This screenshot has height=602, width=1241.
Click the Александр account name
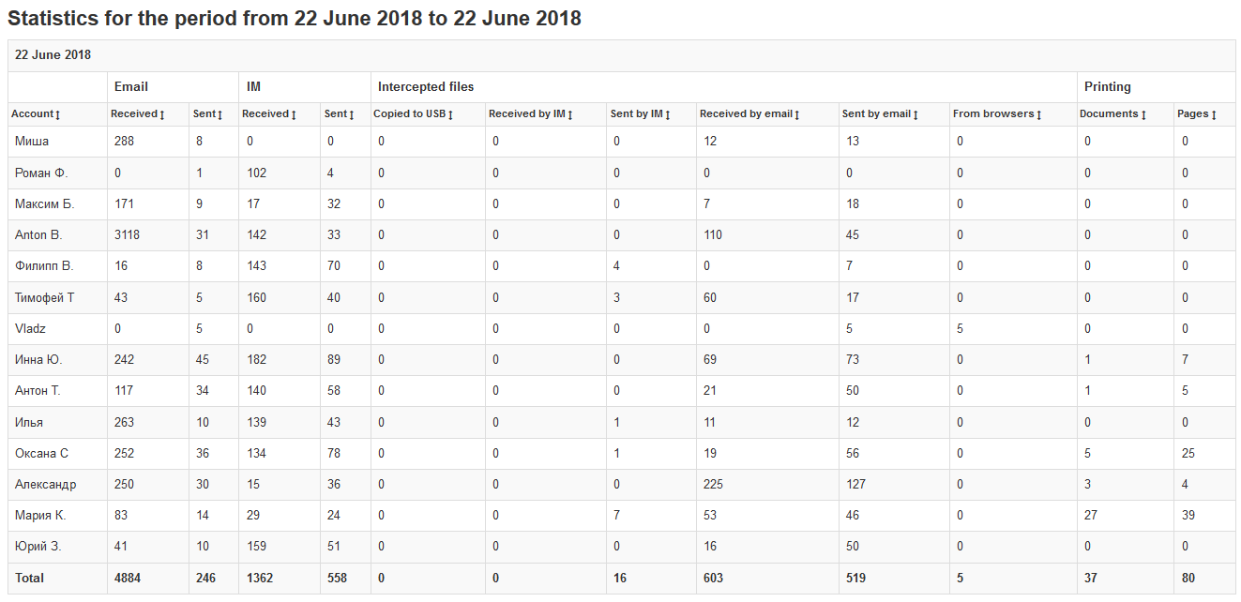(x=46, y=485)
